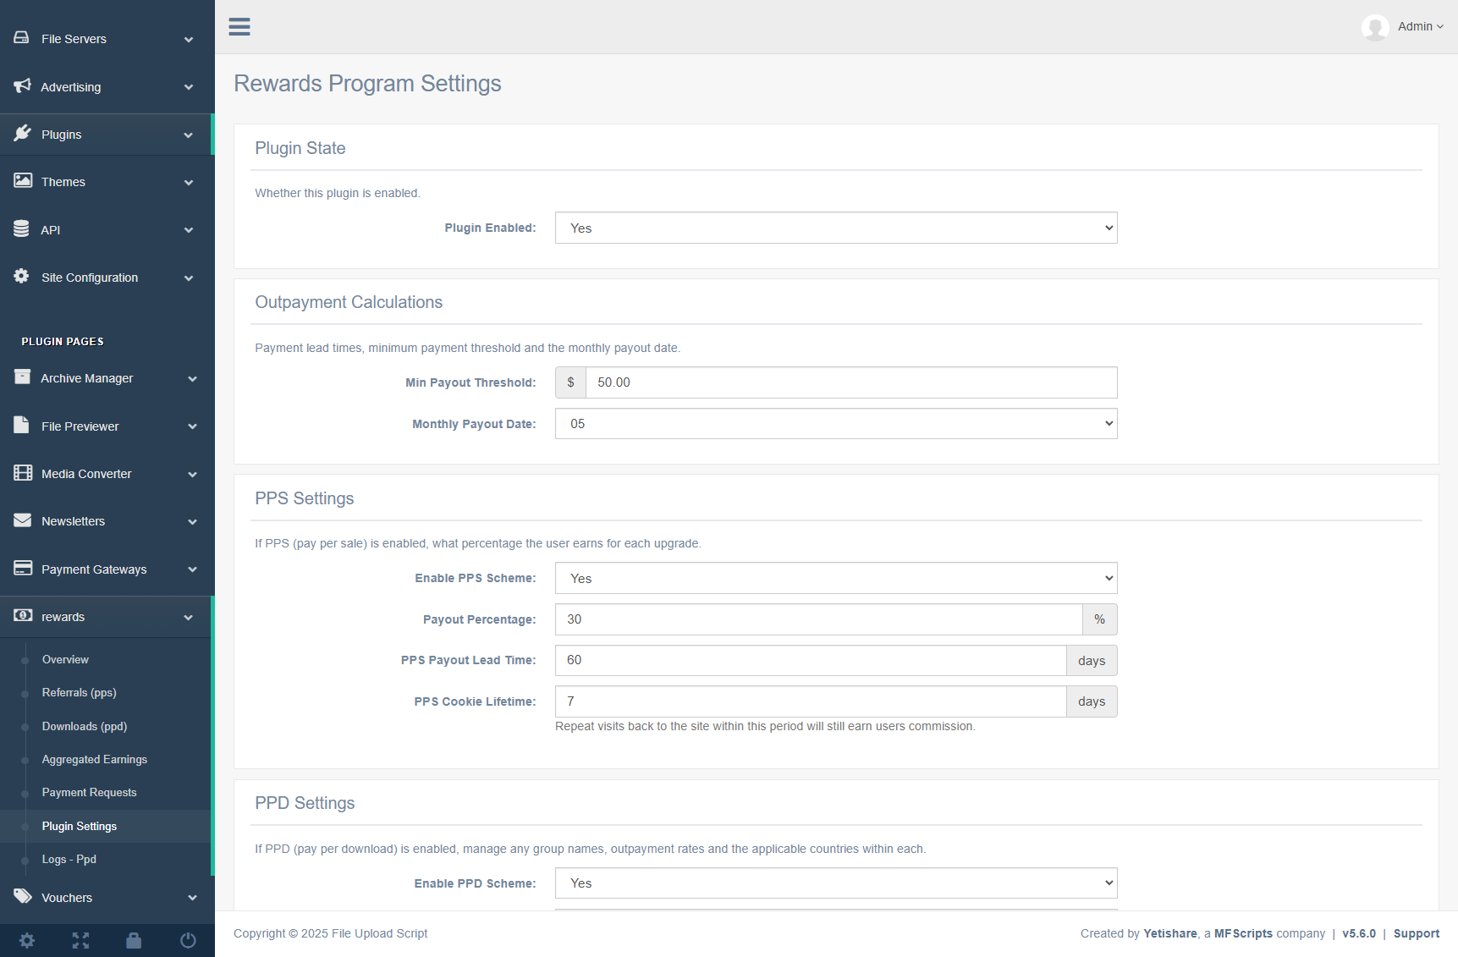1458x957 pixels.
Task: Click the hamburger menu toggle icon
Action: point(239,27)
